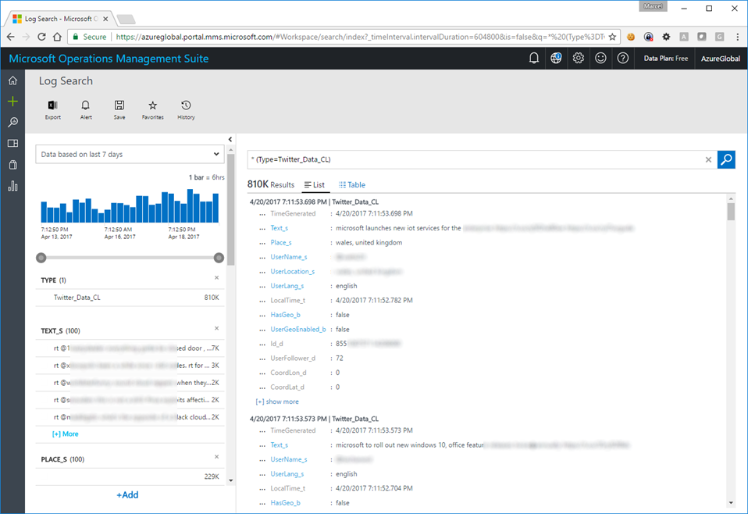
Task: Click the left handle of the time slider
Action: pyautogui.click(x=41, y=259)
